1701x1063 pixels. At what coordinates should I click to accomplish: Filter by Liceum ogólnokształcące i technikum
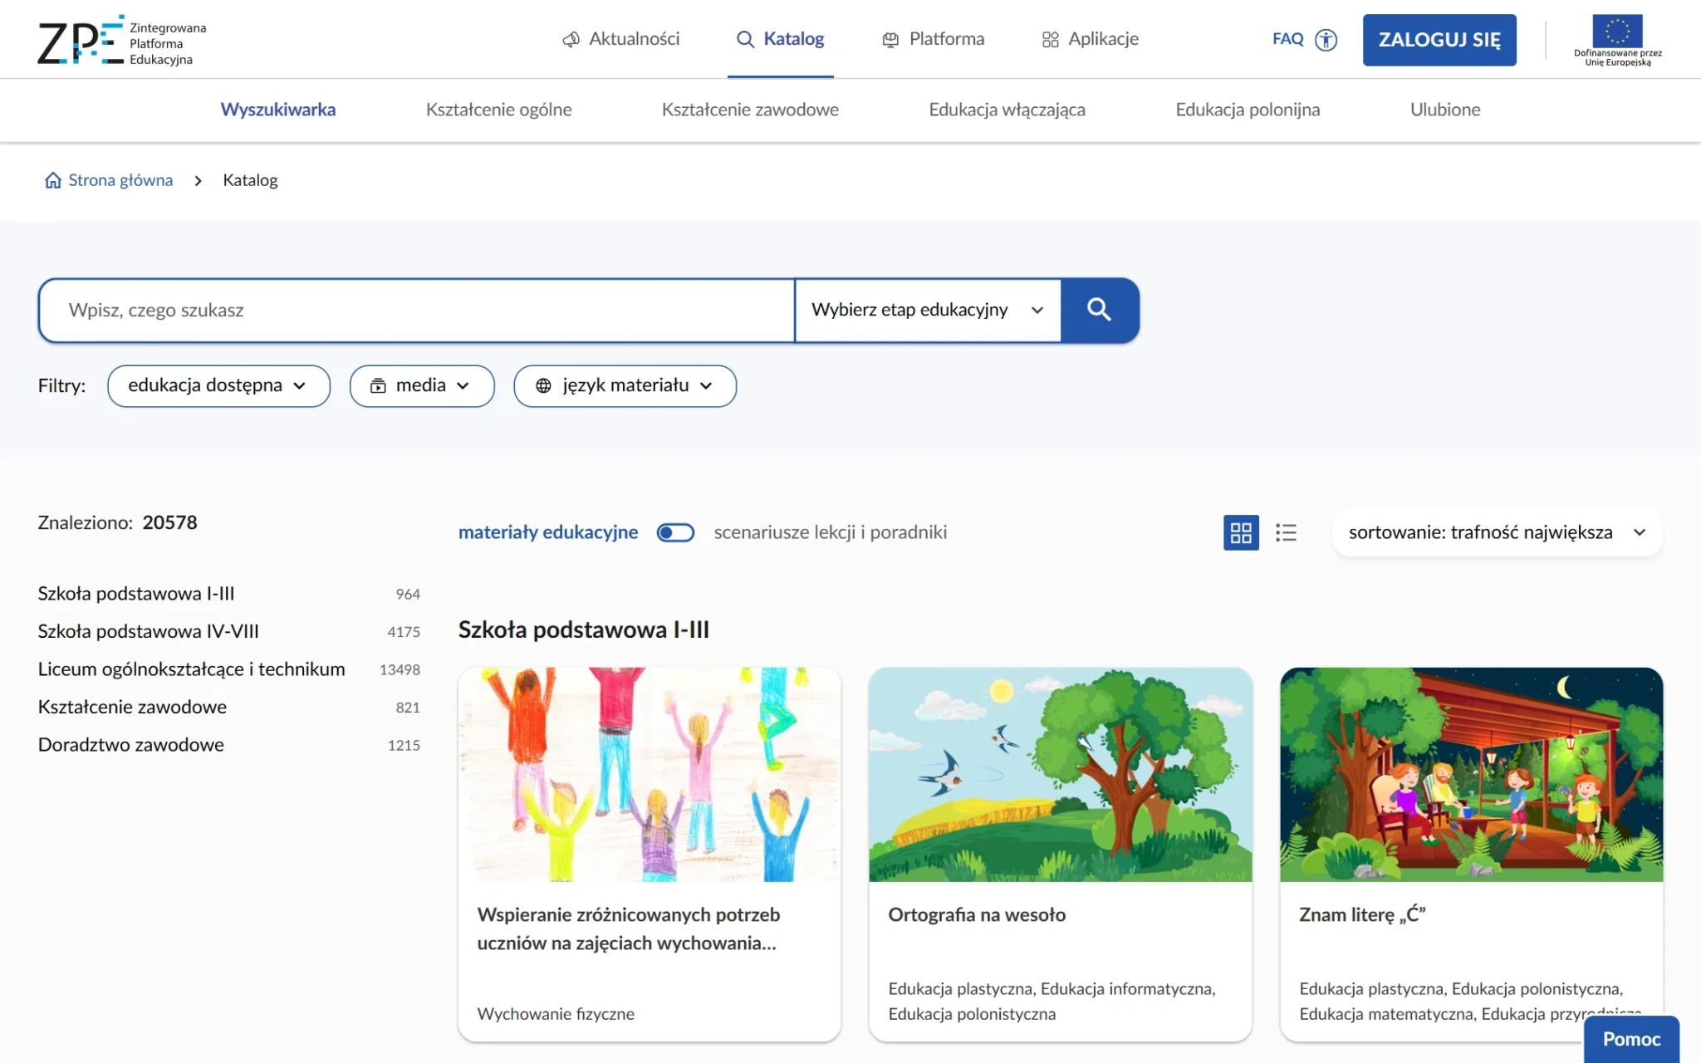click(x=228, y=669)
